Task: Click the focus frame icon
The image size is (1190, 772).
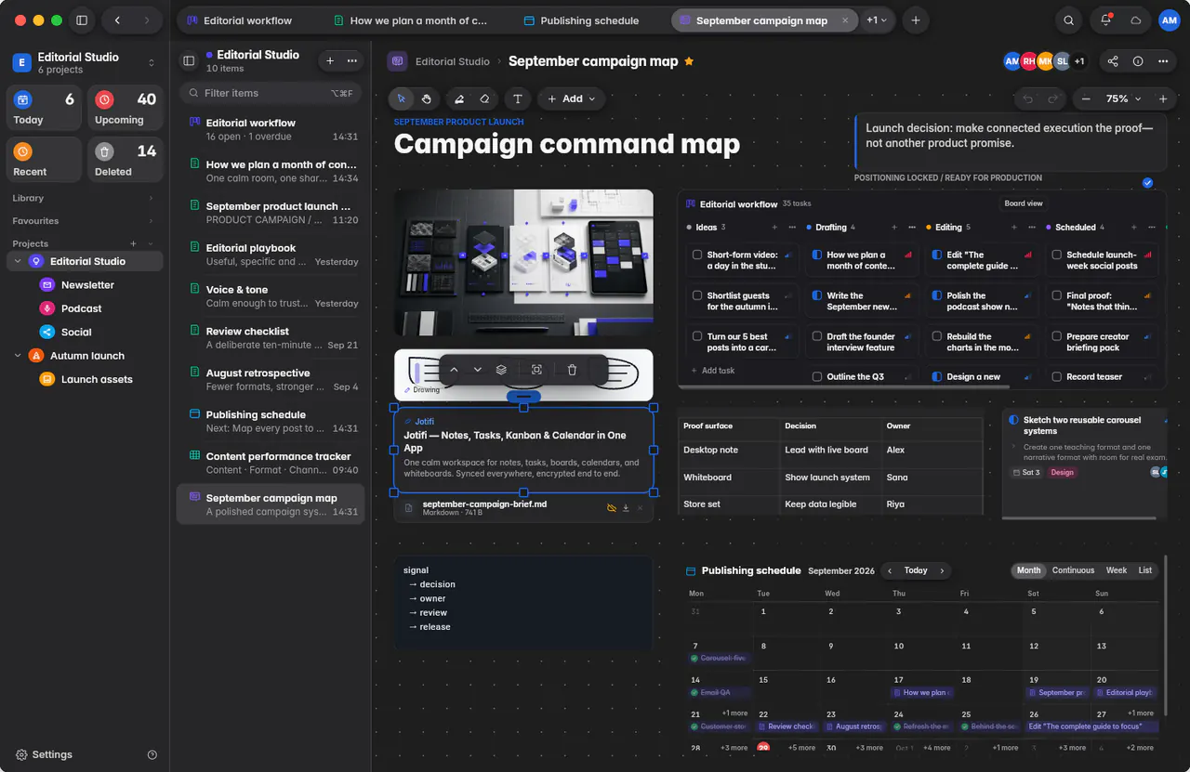Action: [x=536, y=370]
